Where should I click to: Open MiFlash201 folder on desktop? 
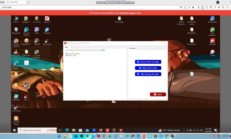192,31
